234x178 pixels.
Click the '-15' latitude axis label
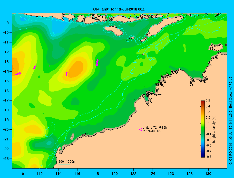pyautogui.click(x=6, y=81)
